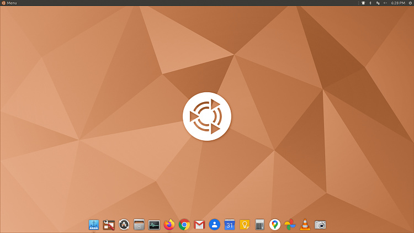Open Gmail from the dock
Viewport: 414px width, 233px height.
[199, 225]
